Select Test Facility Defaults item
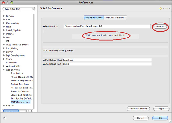 pyautogui.click(x=22, y=98)
